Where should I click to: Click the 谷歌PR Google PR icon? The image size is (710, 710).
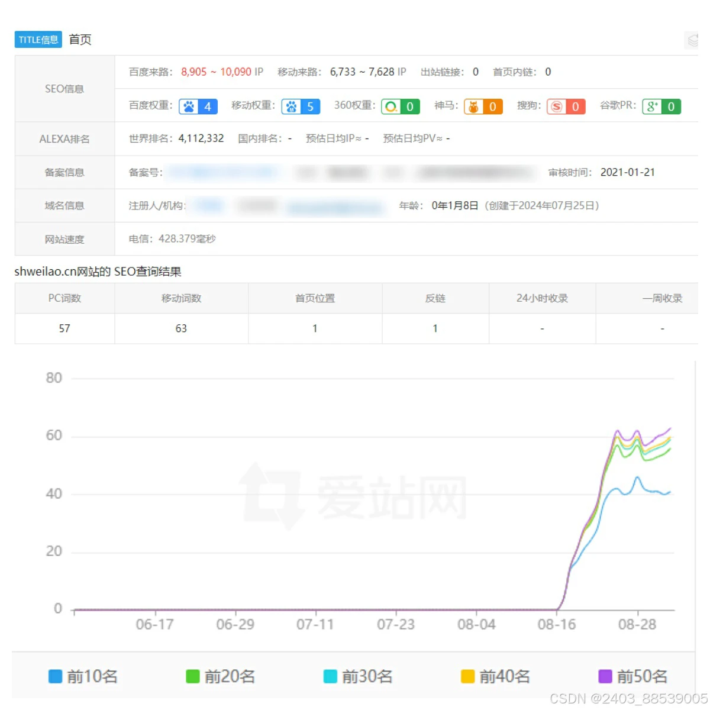pos(653,106)
